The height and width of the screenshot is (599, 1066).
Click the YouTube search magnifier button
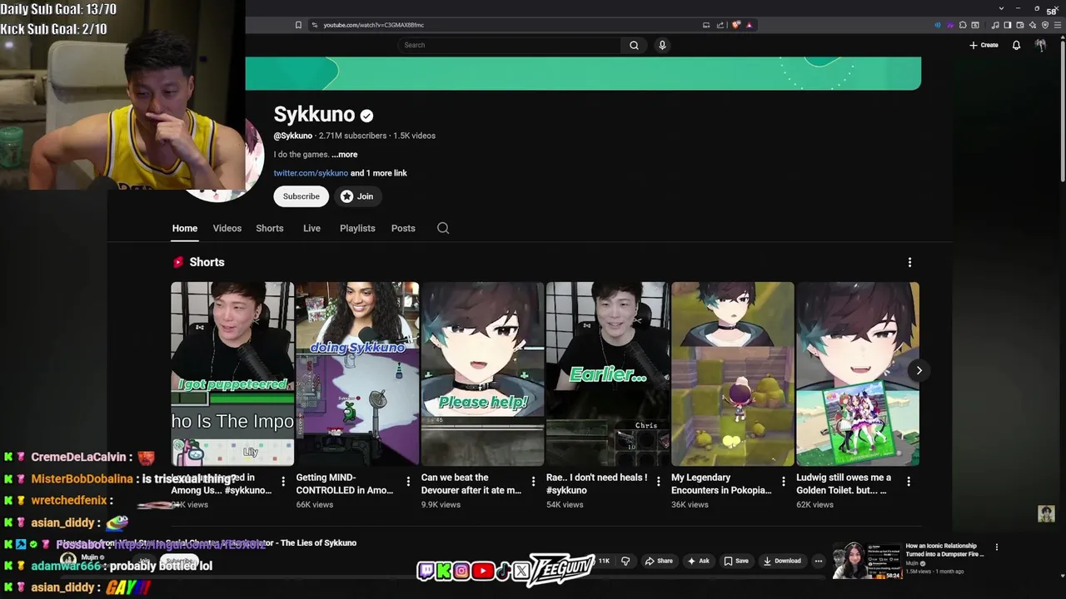[634, 45]
